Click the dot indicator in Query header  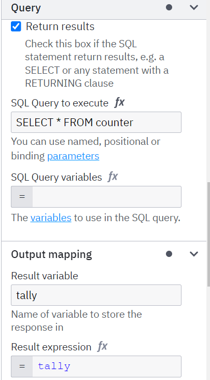pyautogui.click(x=169, y=7)
